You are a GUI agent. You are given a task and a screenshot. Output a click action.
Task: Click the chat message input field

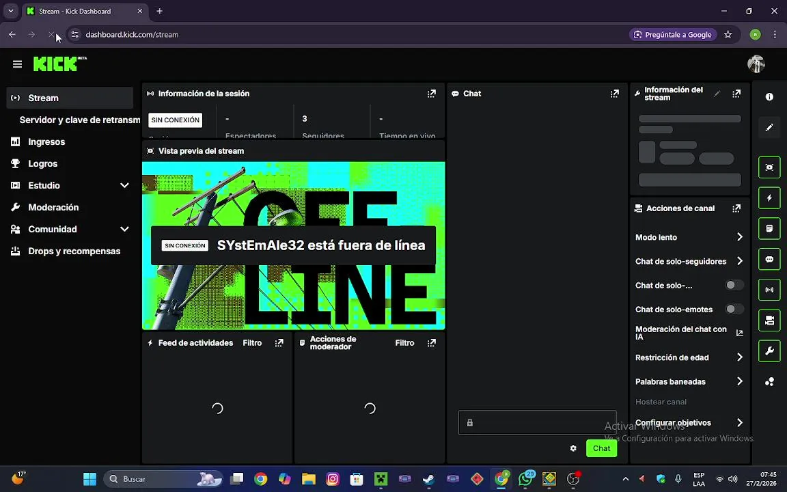[x=537, y=423]
